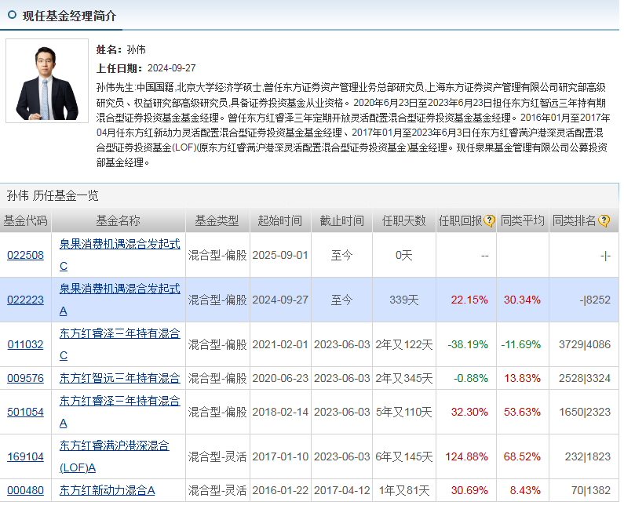Click the ranking cell 3729|4086
The height and width of the screenshot is (509, 624).
[x=585, y=344]
